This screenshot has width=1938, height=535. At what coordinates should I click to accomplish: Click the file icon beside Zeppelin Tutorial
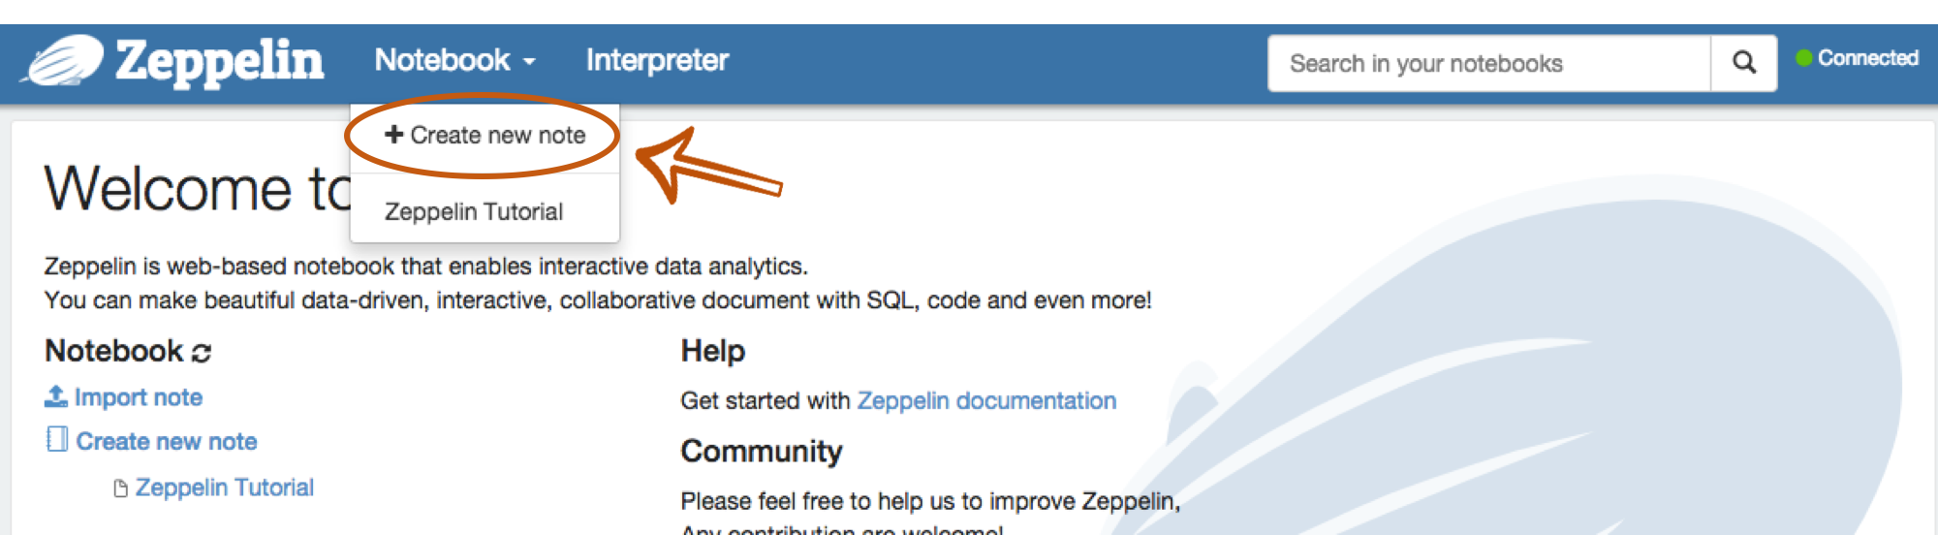(121, 488)
